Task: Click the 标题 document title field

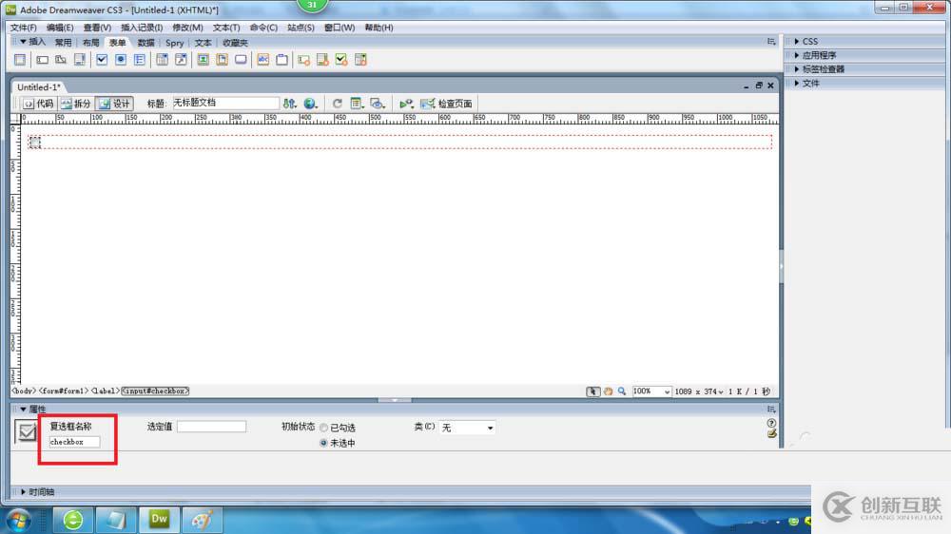Action: [225, 103]
